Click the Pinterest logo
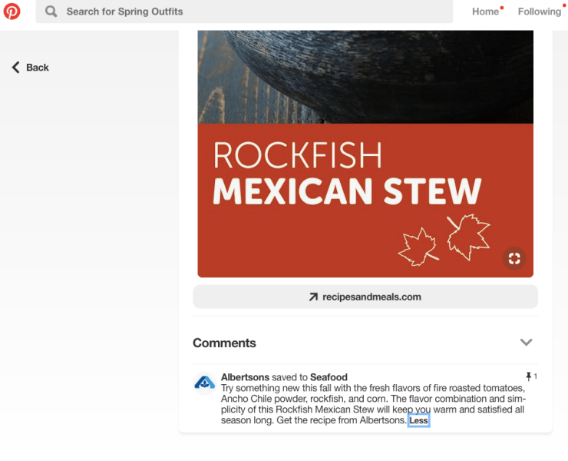Screen dimensions: 568x461 tap(12, 12)
